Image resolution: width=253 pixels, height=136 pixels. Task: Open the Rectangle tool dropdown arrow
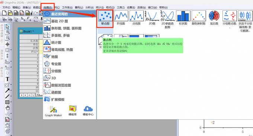[x=11, y=102]
